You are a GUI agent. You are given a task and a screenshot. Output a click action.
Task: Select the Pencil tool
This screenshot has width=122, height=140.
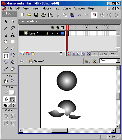coord(6,49)
